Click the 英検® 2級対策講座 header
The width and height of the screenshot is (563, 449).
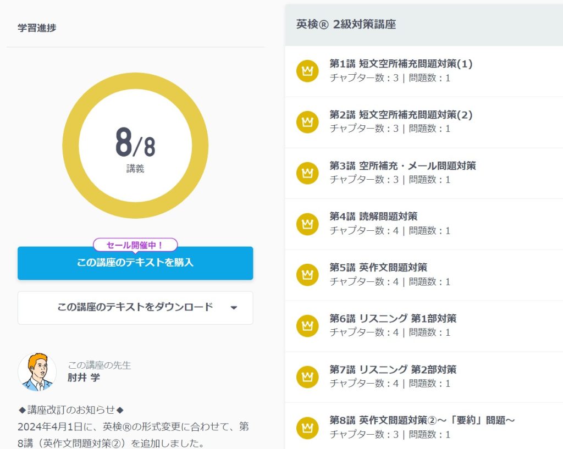pyautogui.click(x=346, y=24)
